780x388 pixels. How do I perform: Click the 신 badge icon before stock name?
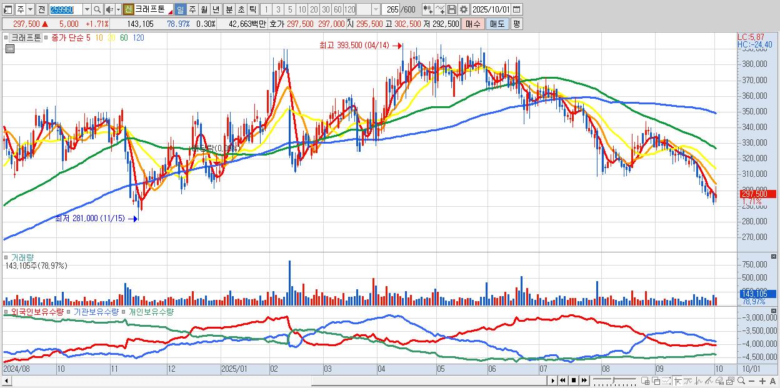coord(128,9)
